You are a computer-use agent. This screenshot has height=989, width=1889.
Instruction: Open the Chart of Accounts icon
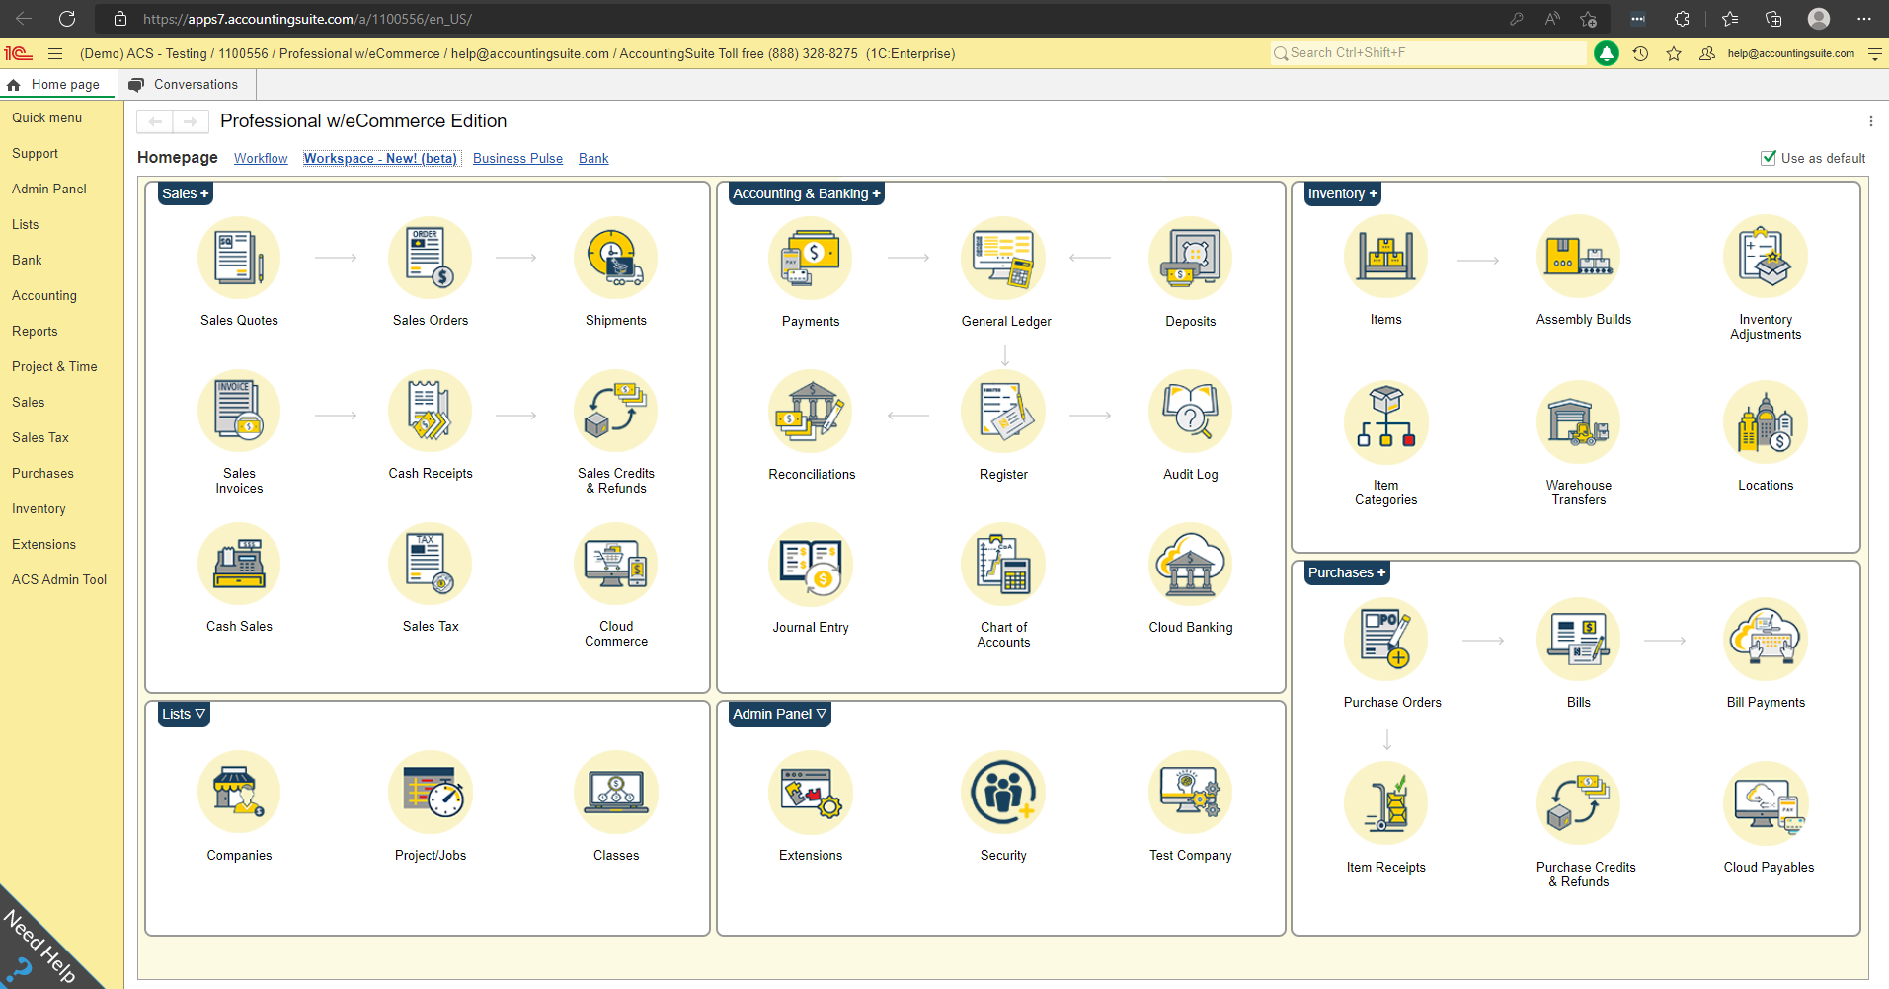[x=1003, y=565]
